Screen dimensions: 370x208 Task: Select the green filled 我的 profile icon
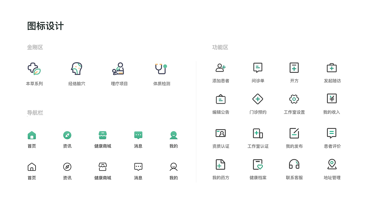pos(173,135)
